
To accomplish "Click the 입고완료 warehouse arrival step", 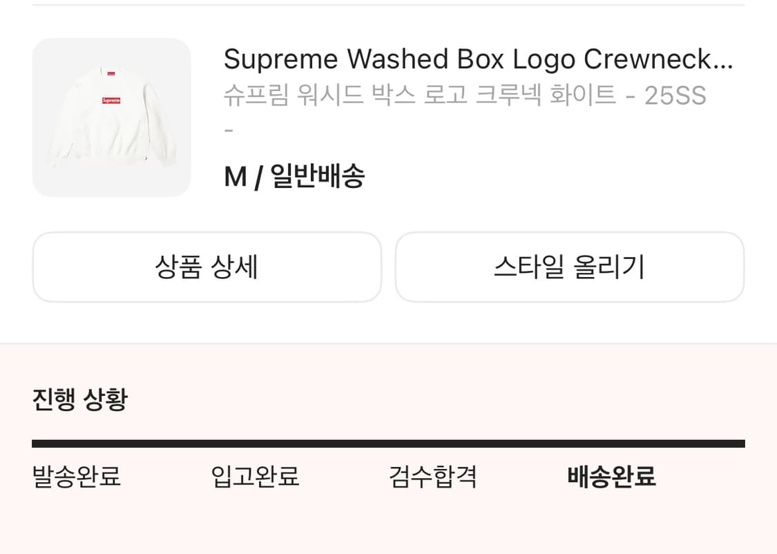I will 253,477.
